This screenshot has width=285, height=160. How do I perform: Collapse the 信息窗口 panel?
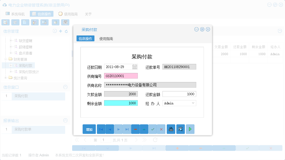point(65,87)
